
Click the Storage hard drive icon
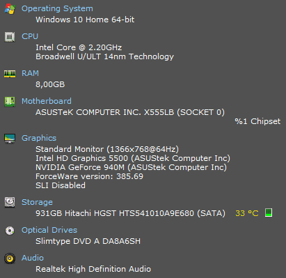[10, 202]
